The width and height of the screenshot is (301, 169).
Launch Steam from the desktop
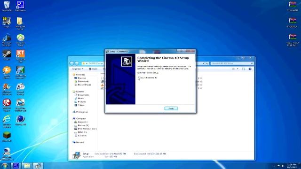click(7, 55)
